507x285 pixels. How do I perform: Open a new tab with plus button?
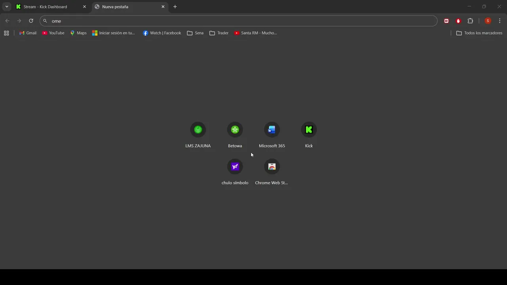(x=175, y=7)
